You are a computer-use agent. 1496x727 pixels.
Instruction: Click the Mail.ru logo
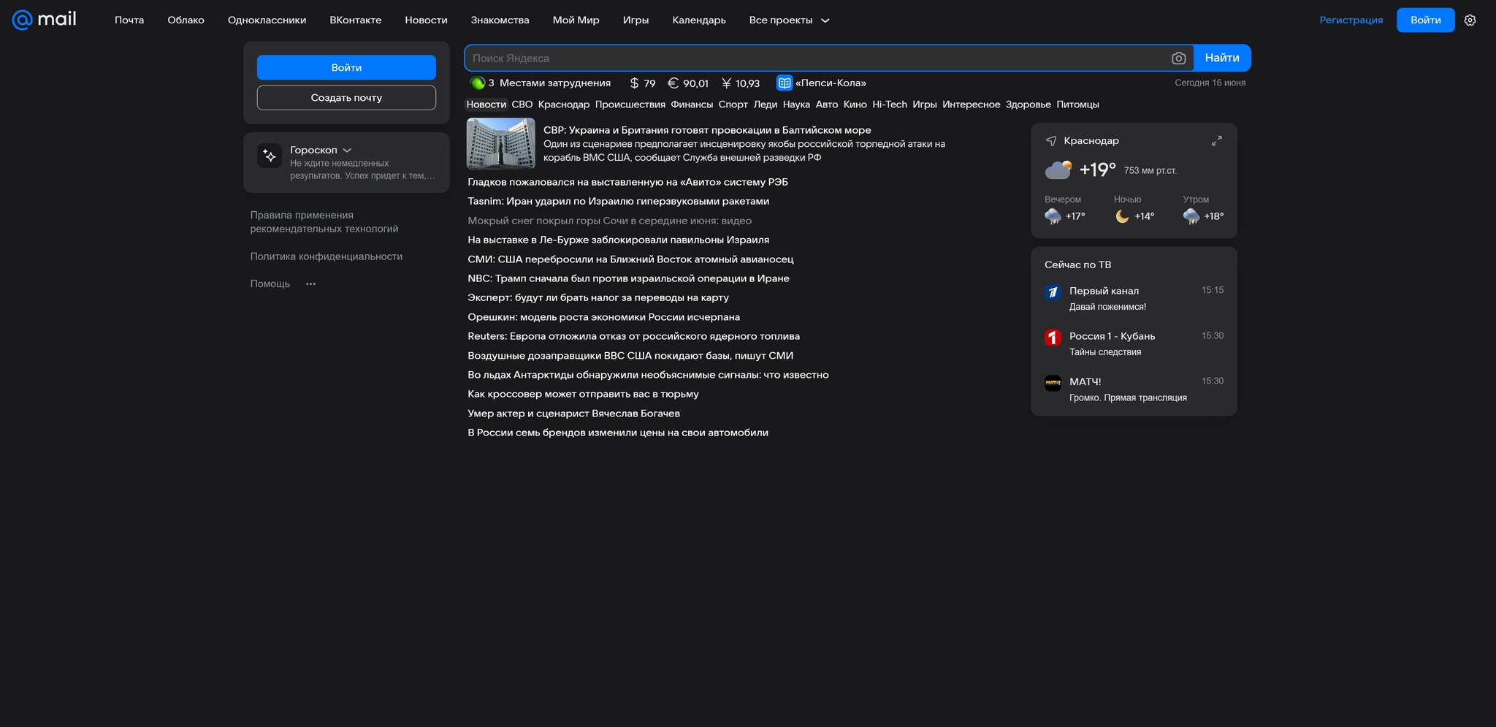point(45,20)
